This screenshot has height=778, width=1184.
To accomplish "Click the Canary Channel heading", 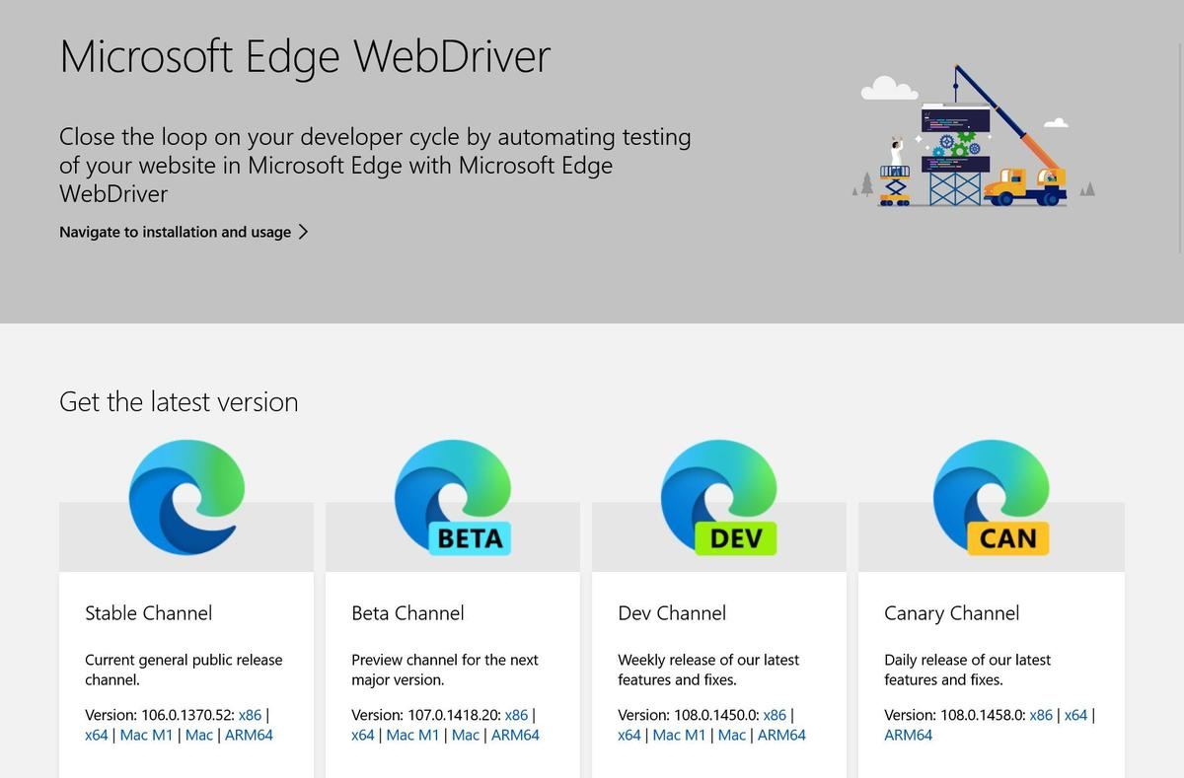I will pos(951,613).
